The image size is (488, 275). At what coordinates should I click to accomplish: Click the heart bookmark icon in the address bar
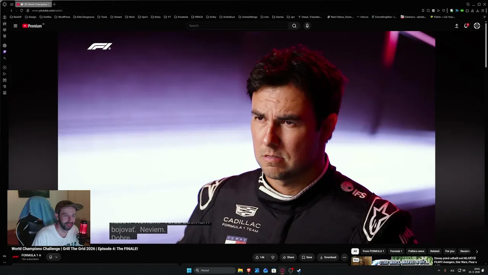click(x=444, y=11)
